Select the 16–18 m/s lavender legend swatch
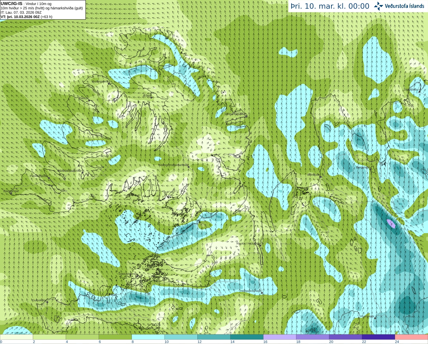This screenshot has width=428, height=344. 280,337
